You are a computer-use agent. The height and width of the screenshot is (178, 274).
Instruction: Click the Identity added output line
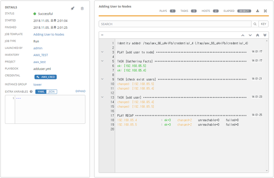click(x=183, y=43)
